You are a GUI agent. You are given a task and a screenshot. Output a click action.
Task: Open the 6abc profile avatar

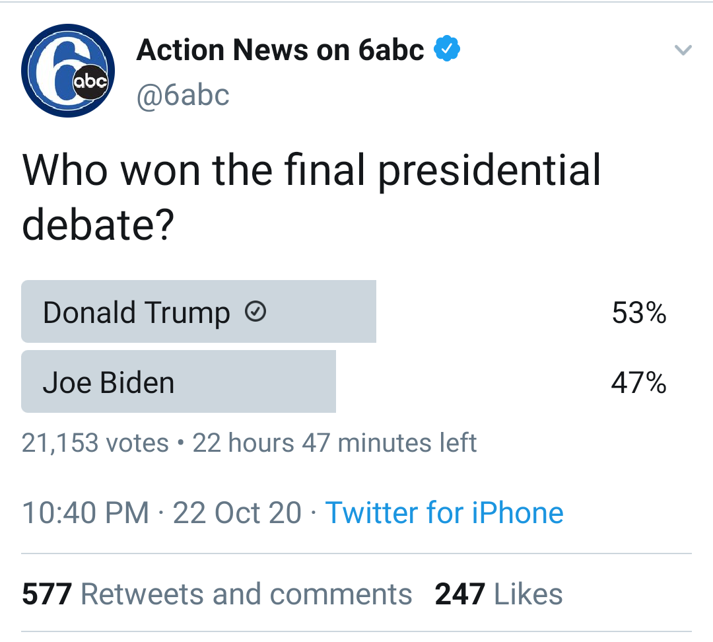[68, 71]
